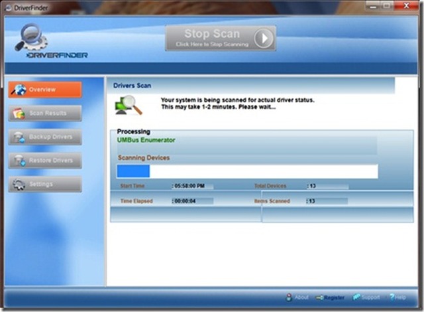Image resolution: width=424 pixels, height=312 pixels.
Task: Click the Support icon in footer
Action: (357, 297)
